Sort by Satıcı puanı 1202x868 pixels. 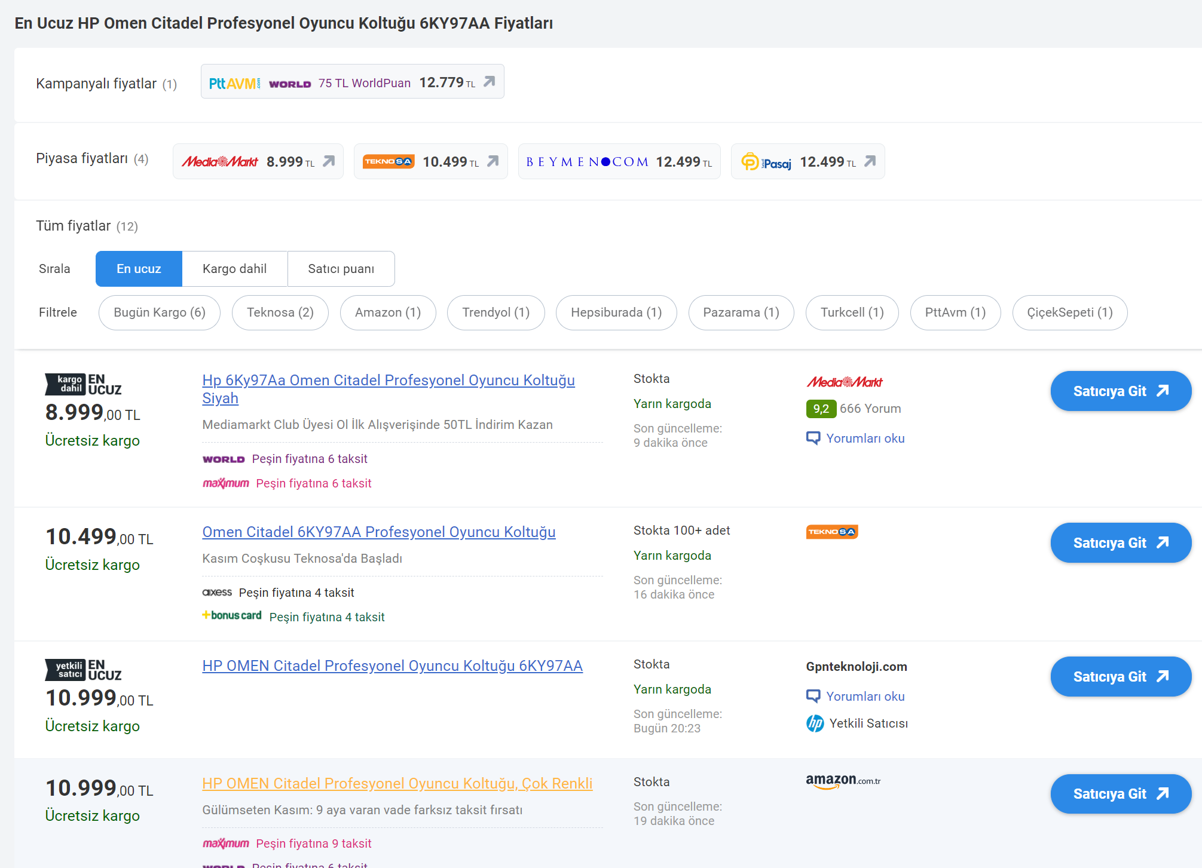point(341,269)
